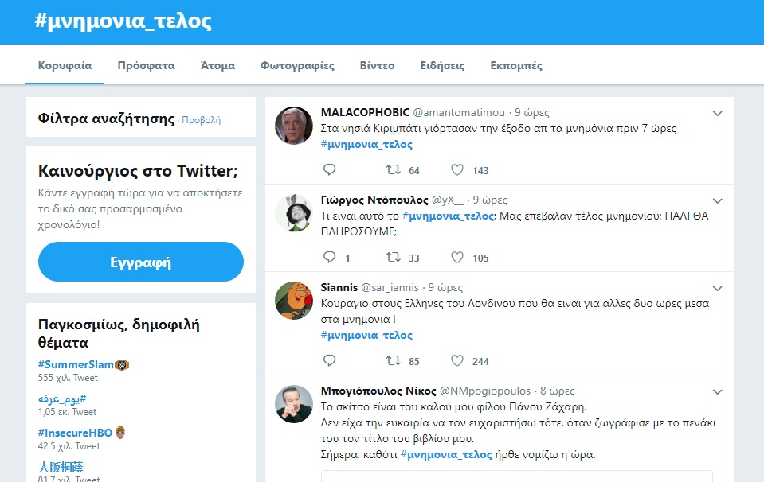Click Προβολή link next to search filters

202,120
